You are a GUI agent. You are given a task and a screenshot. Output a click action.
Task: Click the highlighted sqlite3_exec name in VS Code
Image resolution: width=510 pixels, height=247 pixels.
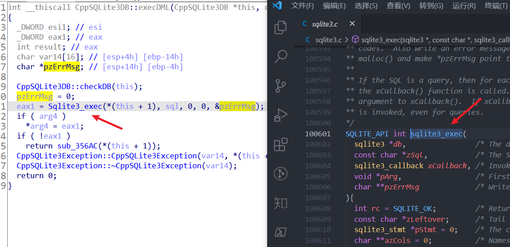(437, 134)
